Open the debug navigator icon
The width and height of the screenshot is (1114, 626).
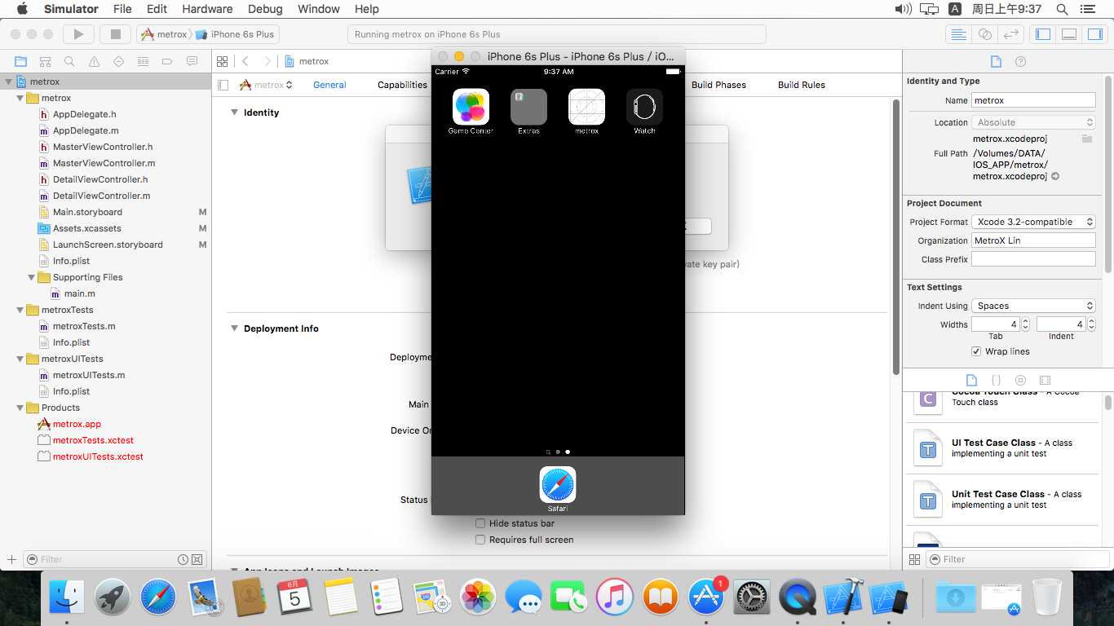coord(143,61)
